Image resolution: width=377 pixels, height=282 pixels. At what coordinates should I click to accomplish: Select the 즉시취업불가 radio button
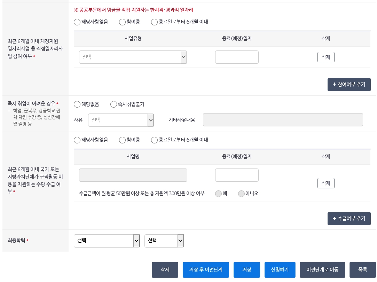click(x=113, y=104)
